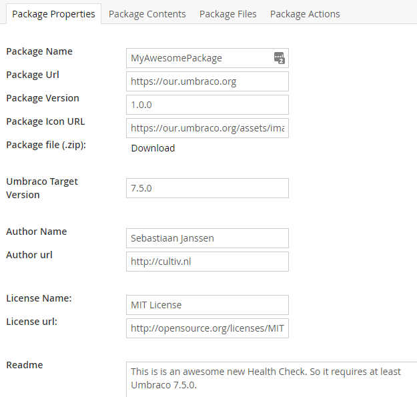
Task: Click the Readme label
Action: coord(25,365)
